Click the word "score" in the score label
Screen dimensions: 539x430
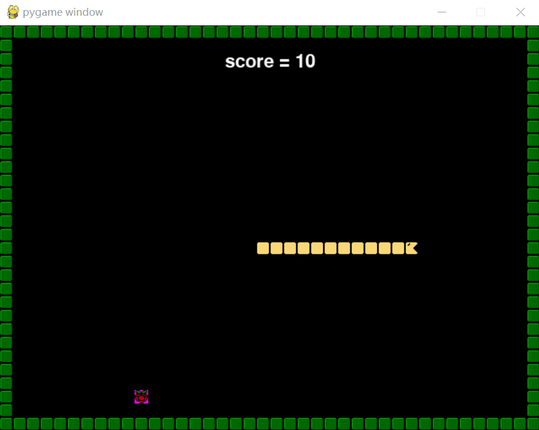point(249,61)
